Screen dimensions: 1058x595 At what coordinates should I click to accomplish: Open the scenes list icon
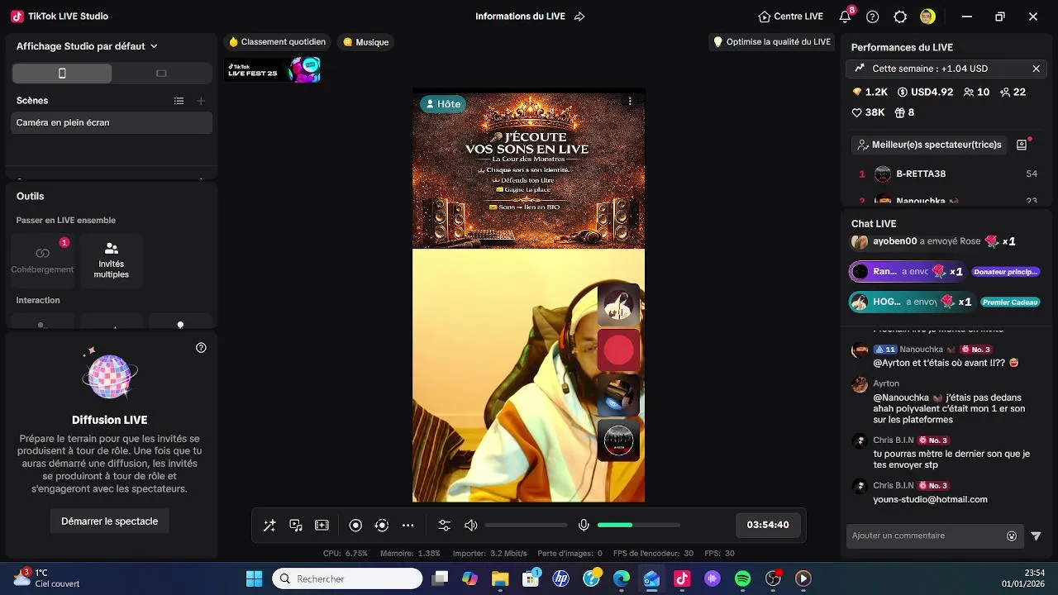[x=179, y=101]
